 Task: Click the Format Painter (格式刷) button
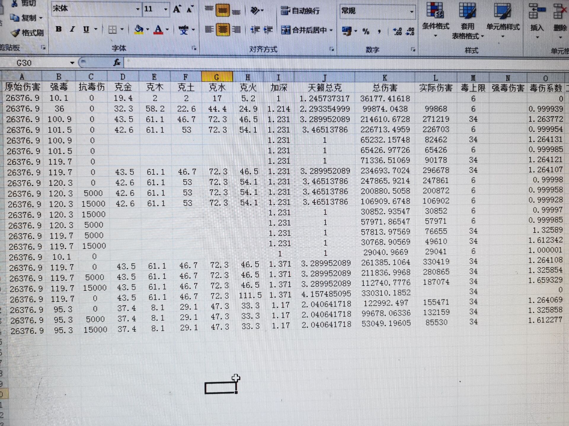point(28,33)
